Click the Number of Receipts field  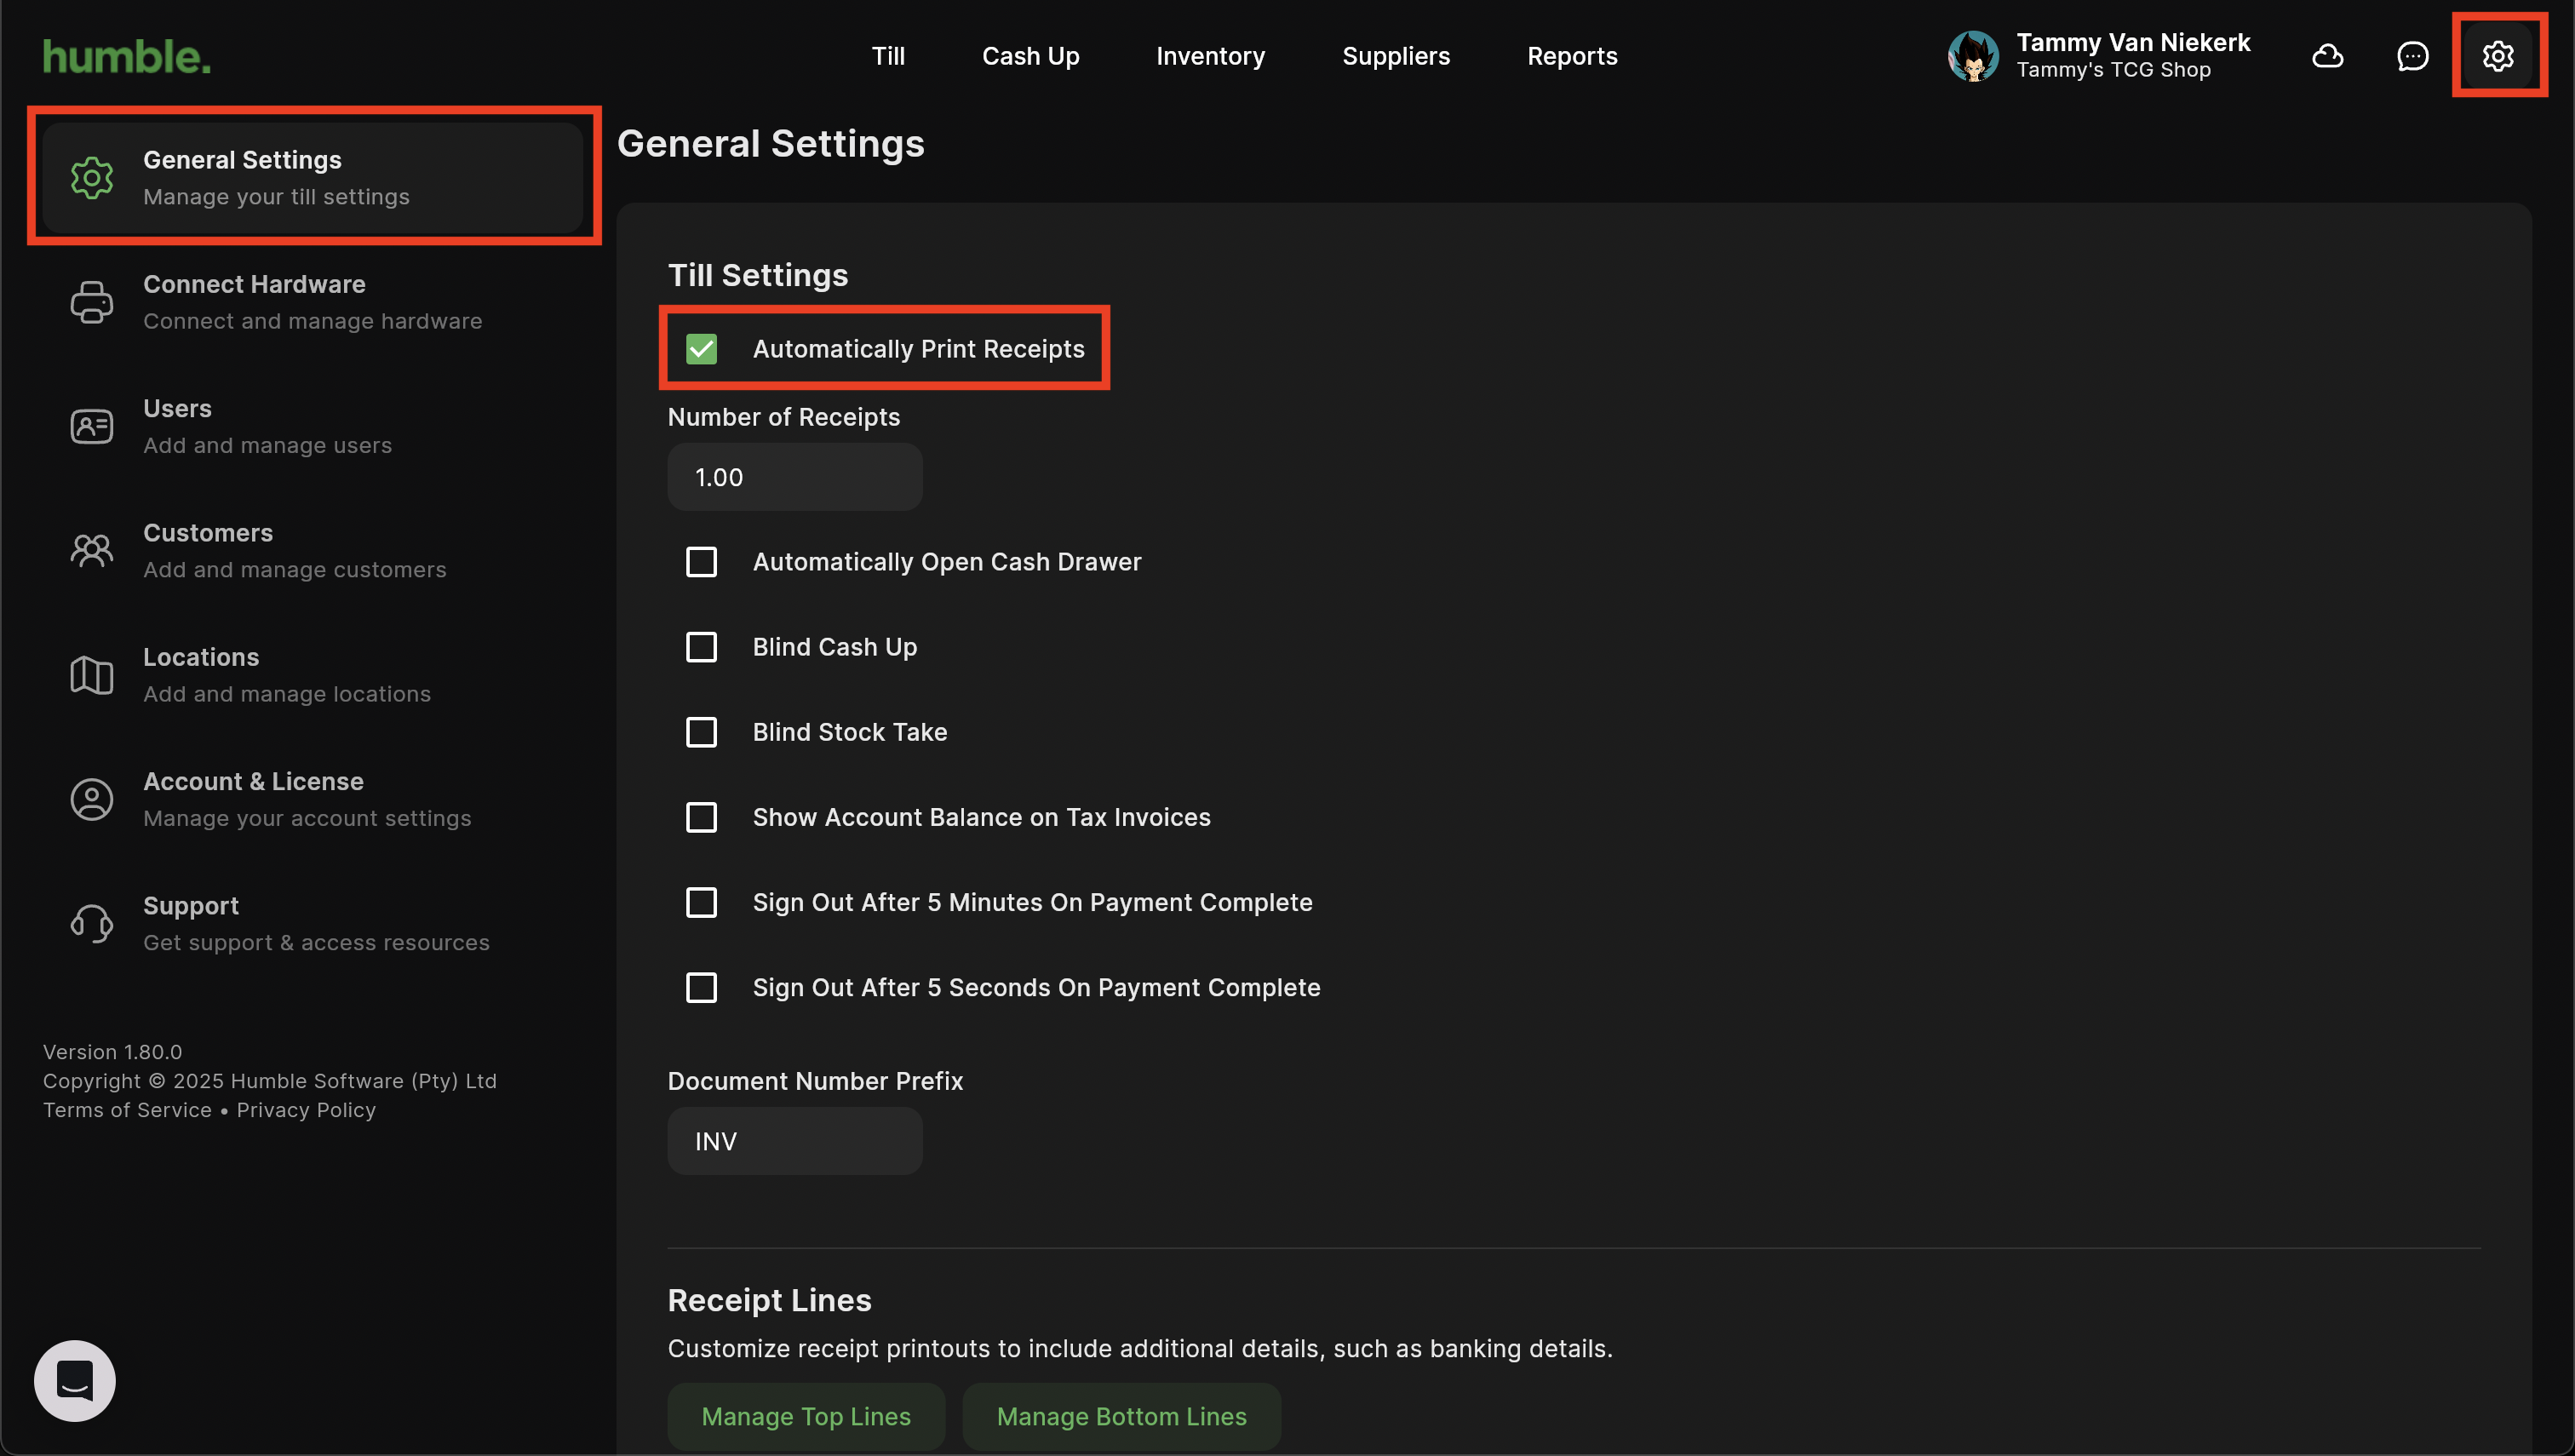[x=794, y=477]
